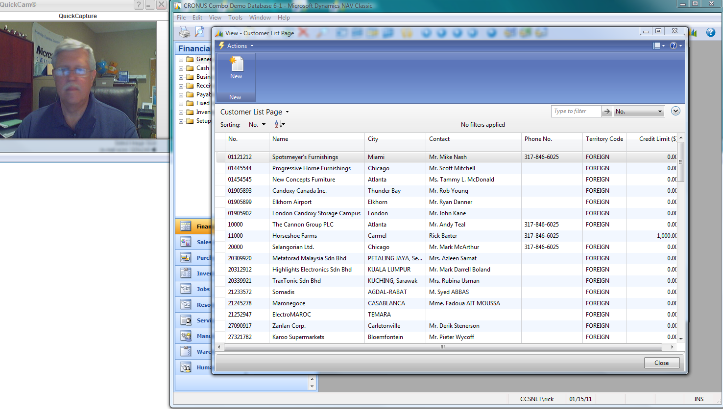Click the Karoo Supermarkets customer name
The image size is (723, 409).
[x=298, y=337]
